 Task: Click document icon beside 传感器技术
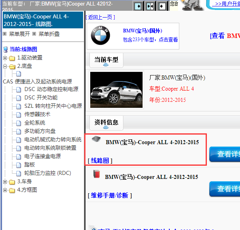pos(19,115)
